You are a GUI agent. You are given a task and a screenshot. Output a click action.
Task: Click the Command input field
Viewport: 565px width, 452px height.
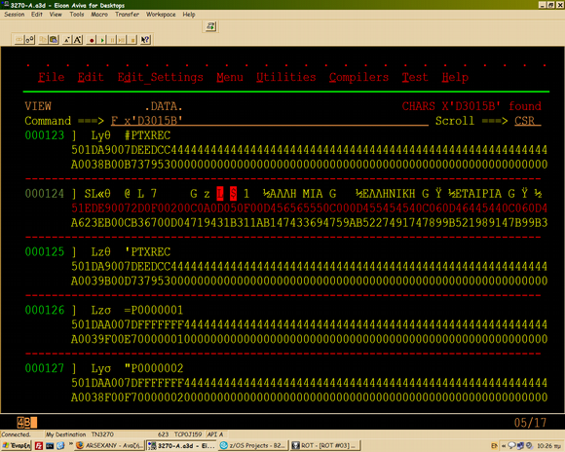pos(270,121)
